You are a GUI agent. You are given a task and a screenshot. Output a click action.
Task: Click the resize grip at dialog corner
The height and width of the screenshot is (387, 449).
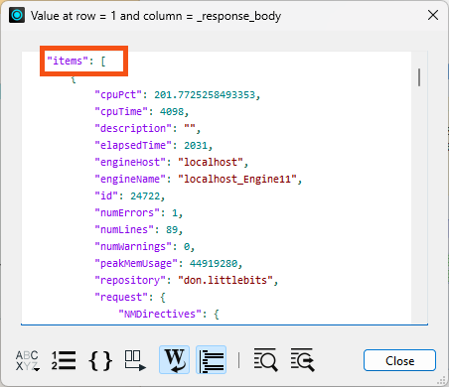point(442,381)
